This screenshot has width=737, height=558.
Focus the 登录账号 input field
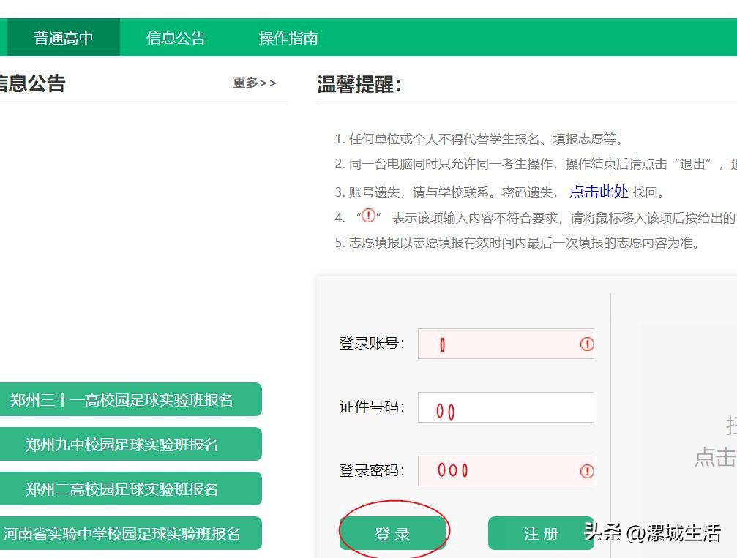(x=498, y=344)
